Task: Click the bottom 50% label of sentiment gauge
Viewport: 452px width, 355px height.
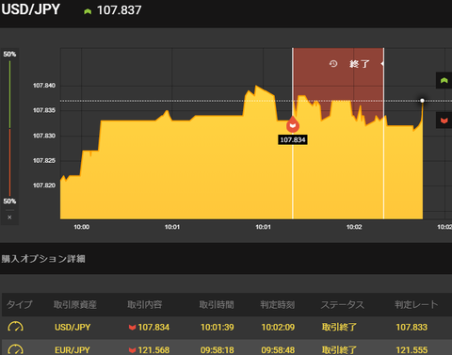Action: click(9, 202)
